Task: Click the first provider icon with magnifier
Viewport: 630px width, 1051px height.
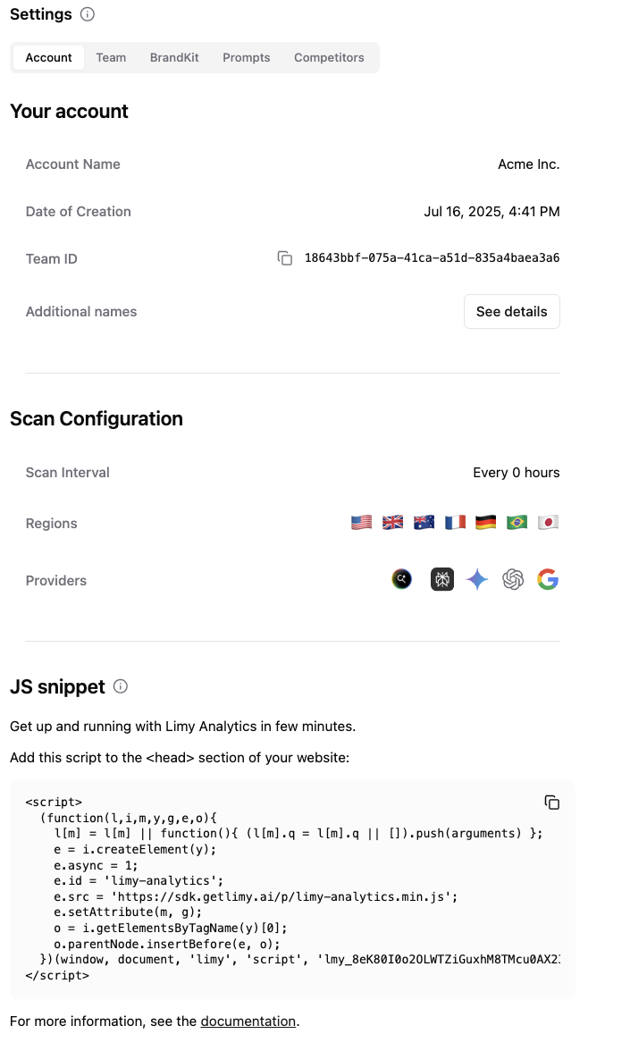Action: [x=402, y=580]
